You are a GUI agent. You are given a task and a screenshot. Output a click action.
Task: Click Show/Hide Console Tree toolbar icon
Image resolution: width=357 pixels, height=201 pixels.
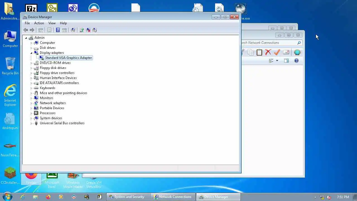tap(41, 30)
